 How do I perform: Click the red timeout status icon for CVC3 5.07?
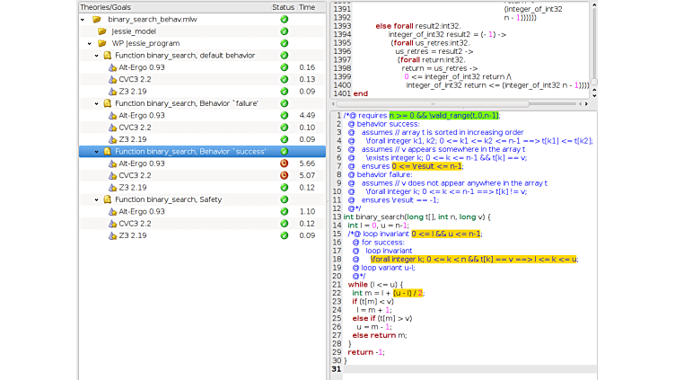tap(284, 175)
